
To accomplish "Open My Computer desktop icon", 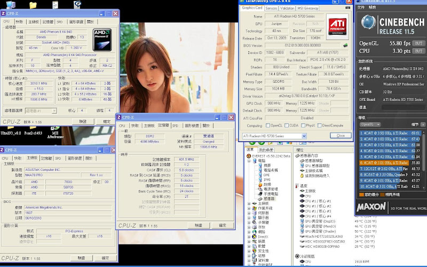I will (x=11, y=4).
